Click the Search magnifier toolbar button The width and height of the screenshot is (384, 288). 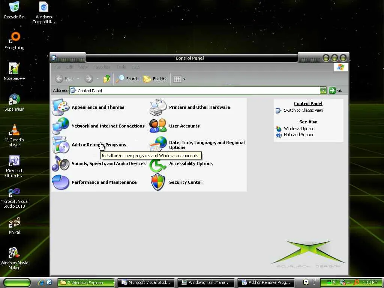[x=127, y=79]
